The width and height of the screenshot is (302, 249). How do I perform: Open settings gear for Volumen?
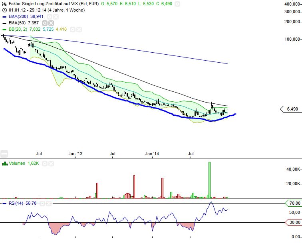(45, 164)
